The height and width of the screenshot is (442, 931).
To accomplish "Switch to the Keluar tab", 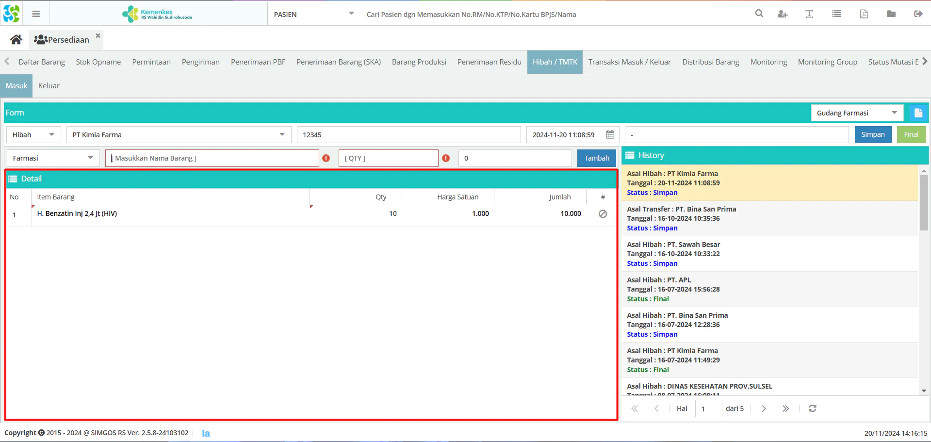I will click(49, 86).
